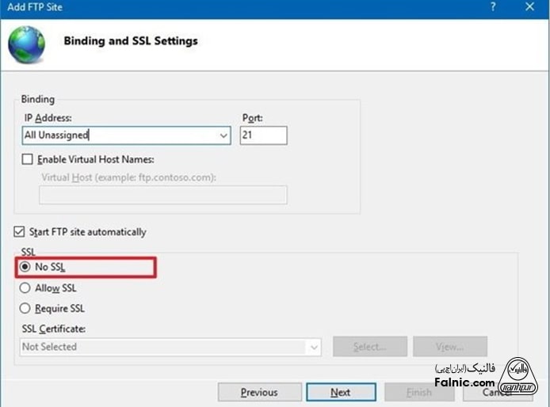Click the certificate Select button
The image size is (550, 407).
369,347
